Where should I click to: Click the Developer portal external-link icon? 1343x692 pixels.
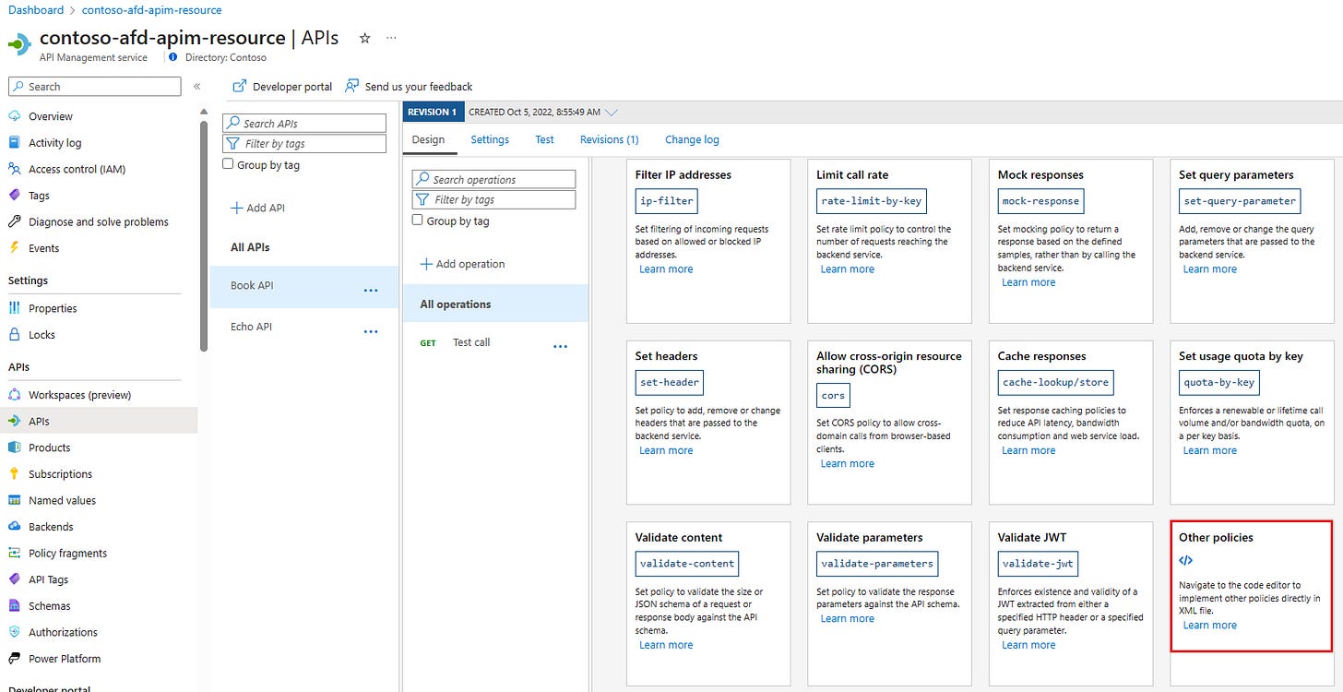(x=240, y=86)
